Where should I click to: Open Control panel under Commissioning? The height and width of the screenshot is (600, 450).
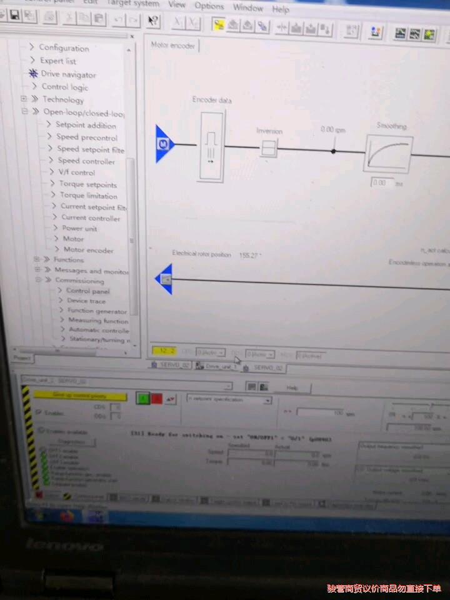click(87, 291)
